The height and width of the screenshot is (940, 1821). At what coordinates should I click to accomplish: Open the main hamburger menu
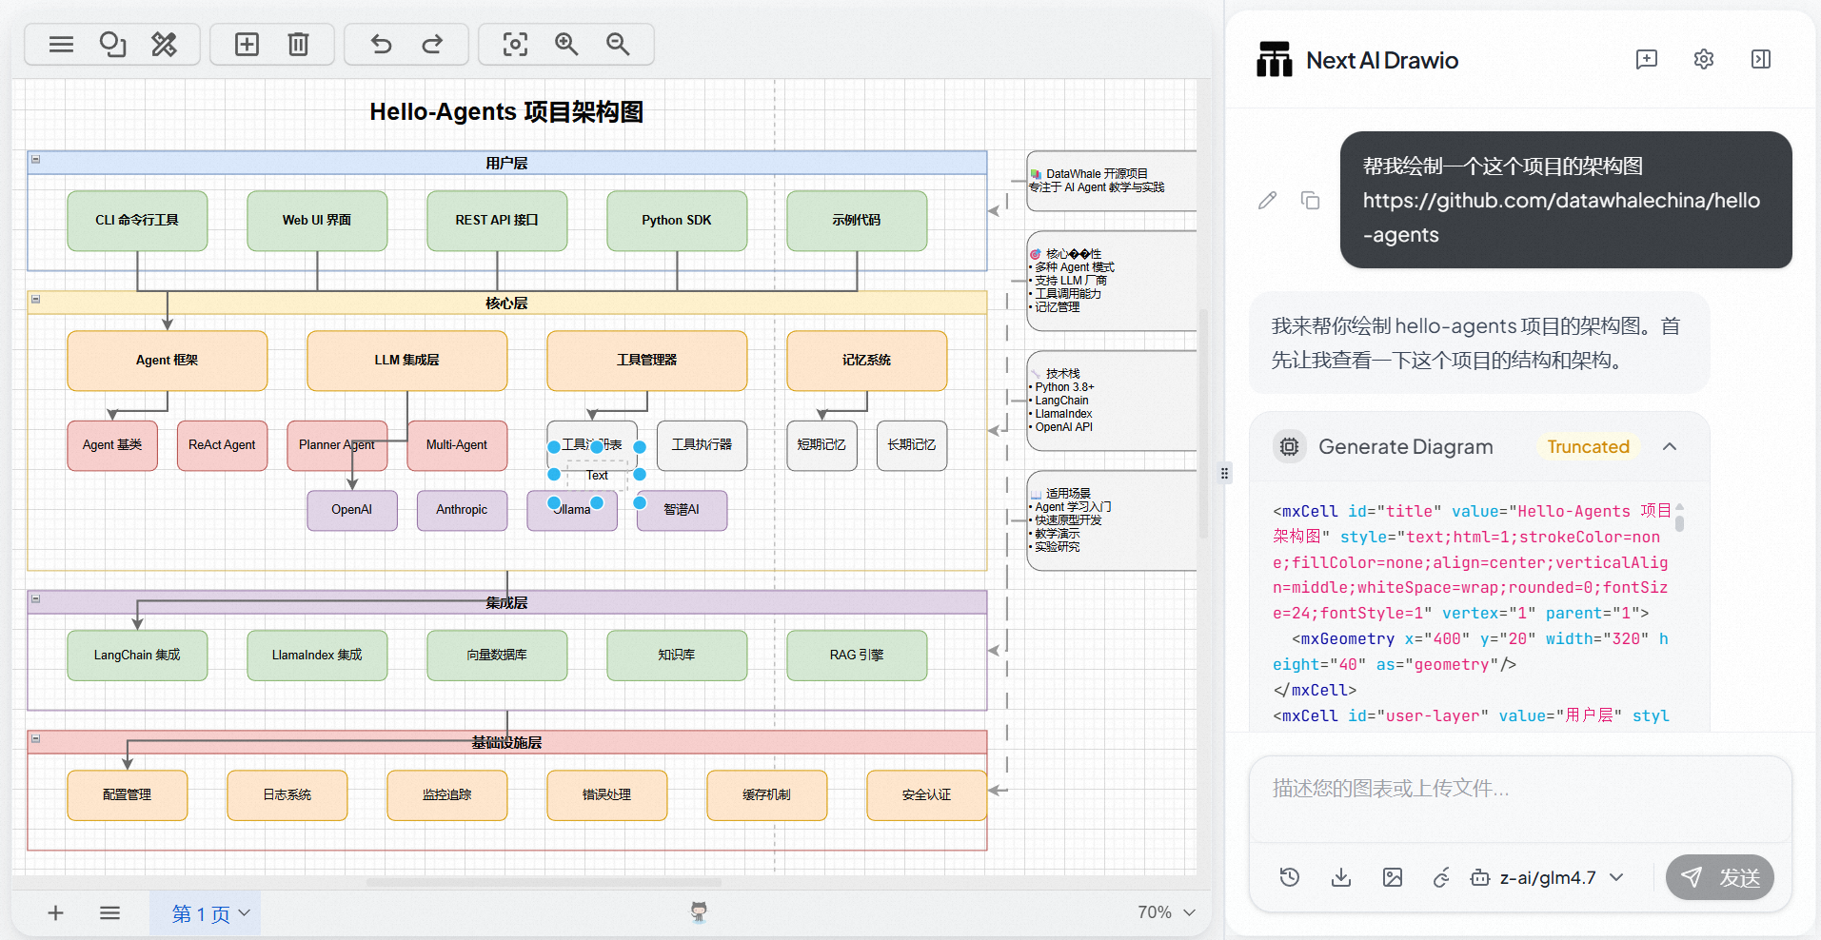point(61,45)
